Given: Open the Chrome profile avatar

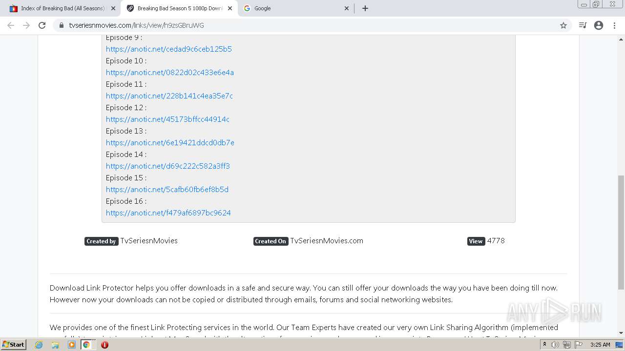Looking at the screenshot, I should click(599, 25).
